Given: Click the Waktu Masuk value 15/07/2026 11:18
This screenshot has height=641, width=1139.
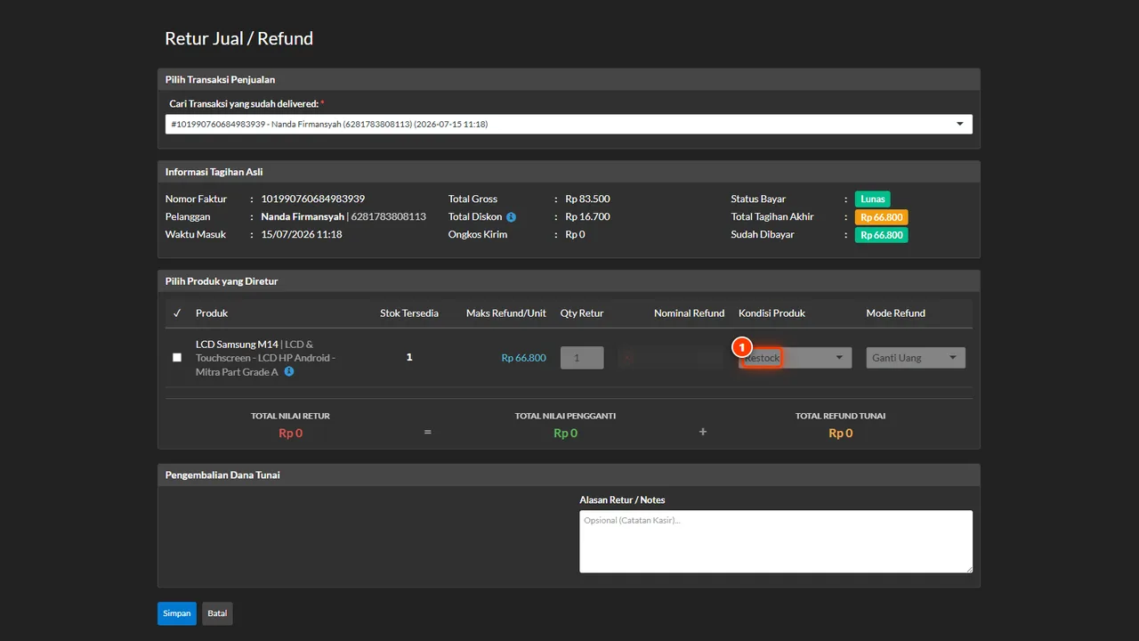Looking at the screenshot, I should point(301,234).
